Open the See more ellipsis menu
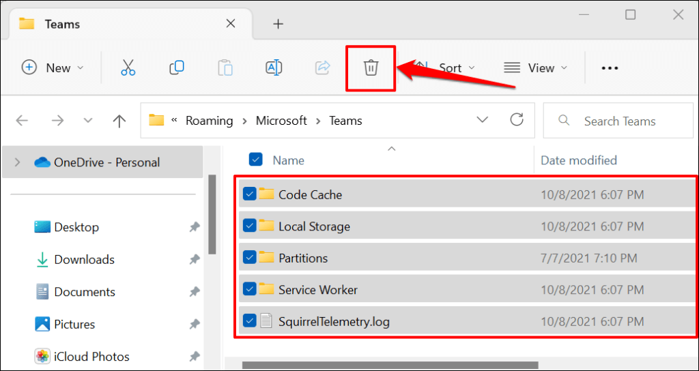 [x=610, y=68]
